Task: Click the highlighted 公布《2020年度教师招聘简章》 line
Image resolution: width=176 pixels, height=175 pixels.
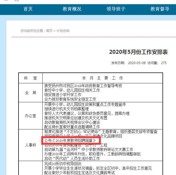Action: pyautogui.click(x=70, y=140)
